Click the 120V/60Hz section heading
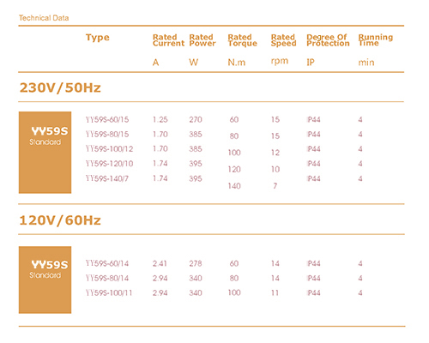This screenshot has height=343, width=429. (x=60, y=220)
